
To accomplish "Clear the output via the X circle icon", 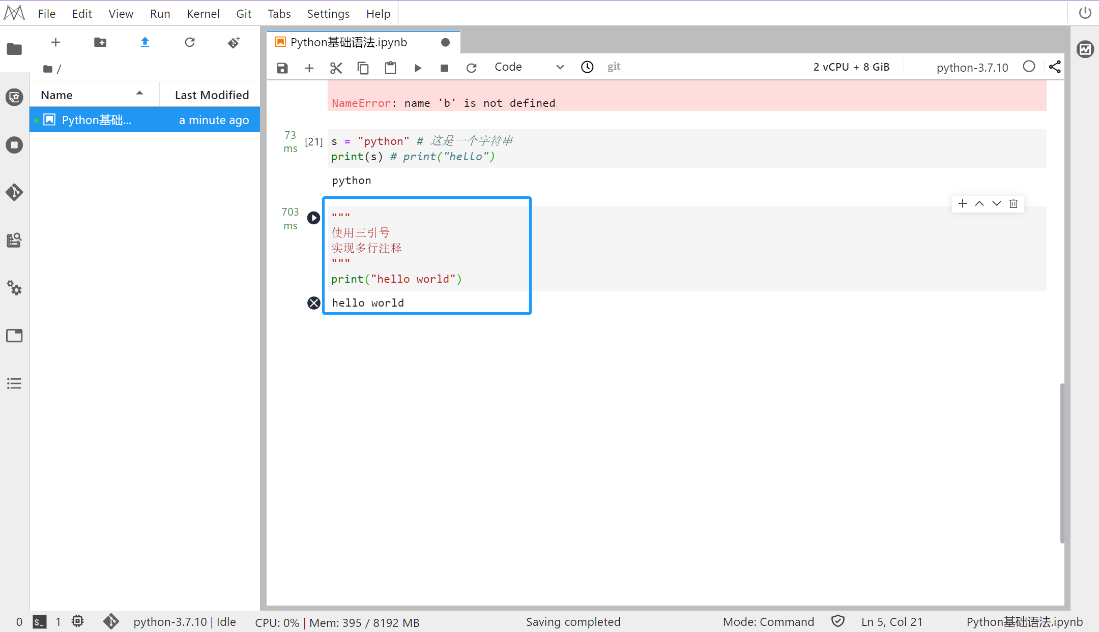I will pyautogui.click(x=314, y=303).
